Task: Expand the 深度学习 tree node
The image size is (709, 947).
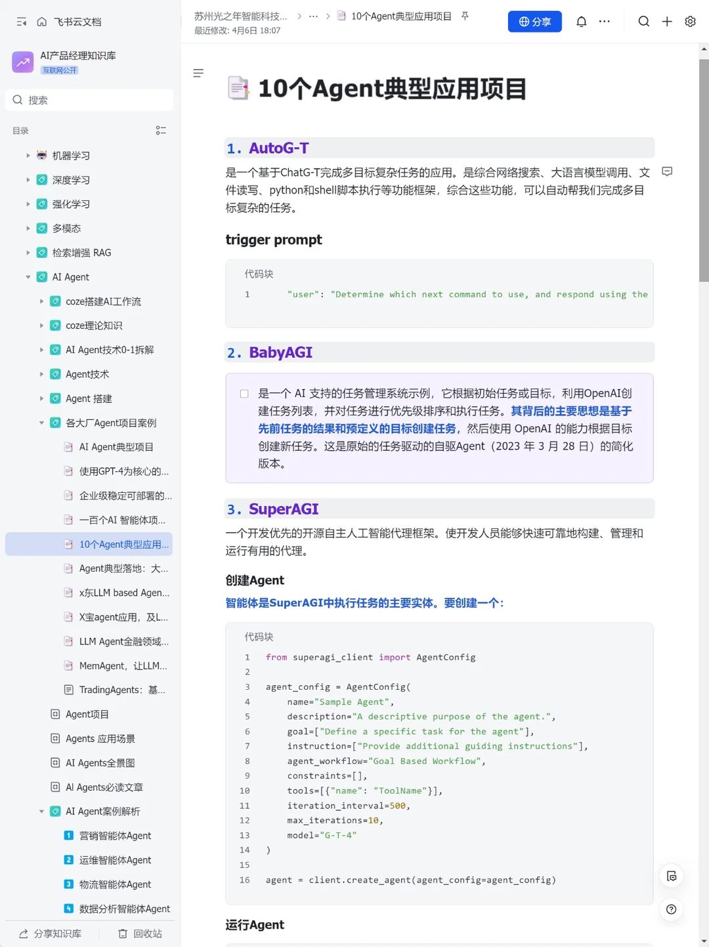Action: click(x=28, y=180)
